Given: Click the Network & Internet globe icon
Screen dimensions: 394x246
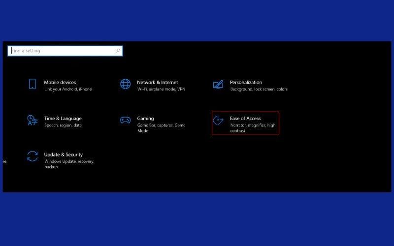Looking at the screenshot, I should click(126, 84).
